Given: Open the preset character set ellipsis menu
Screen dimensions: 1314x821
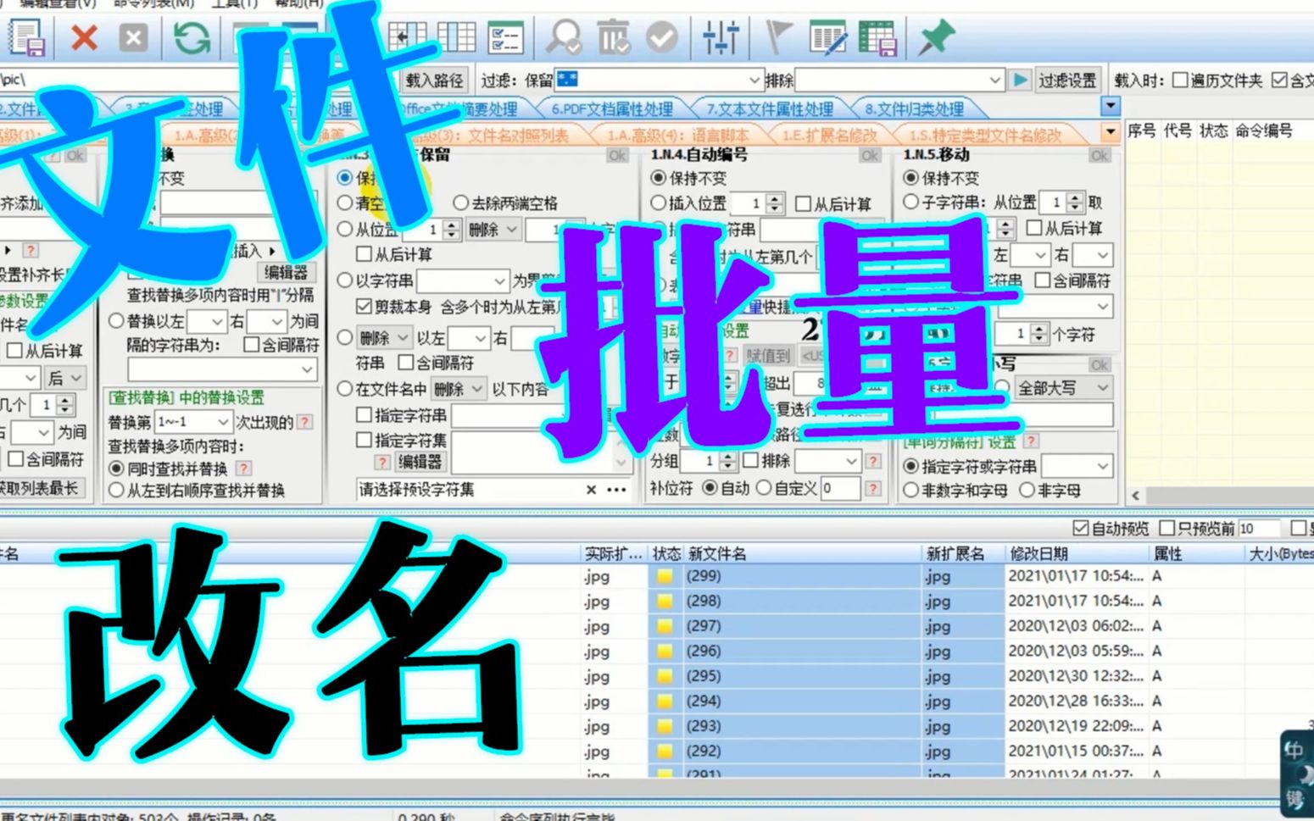Looking at the screenshot, I should point(617,490).
